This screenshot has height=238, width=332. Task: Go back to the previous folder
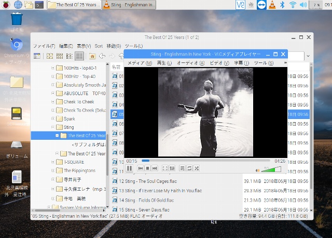point(102,56)
